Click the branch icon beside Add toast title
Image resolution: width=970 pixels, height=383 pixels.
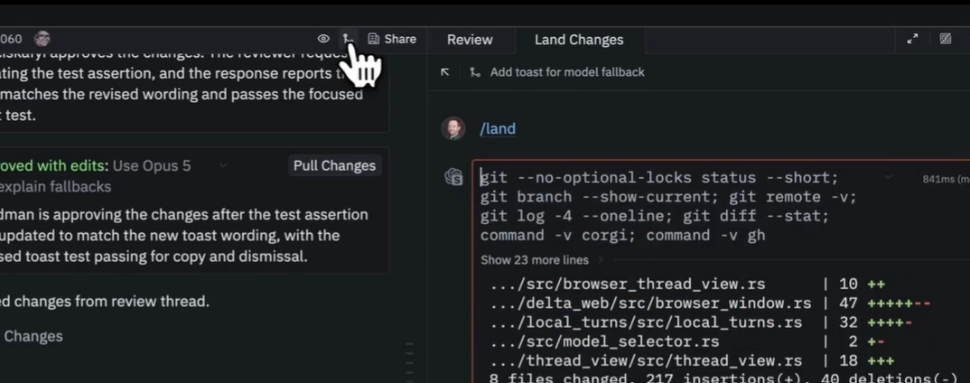(474, 72)
